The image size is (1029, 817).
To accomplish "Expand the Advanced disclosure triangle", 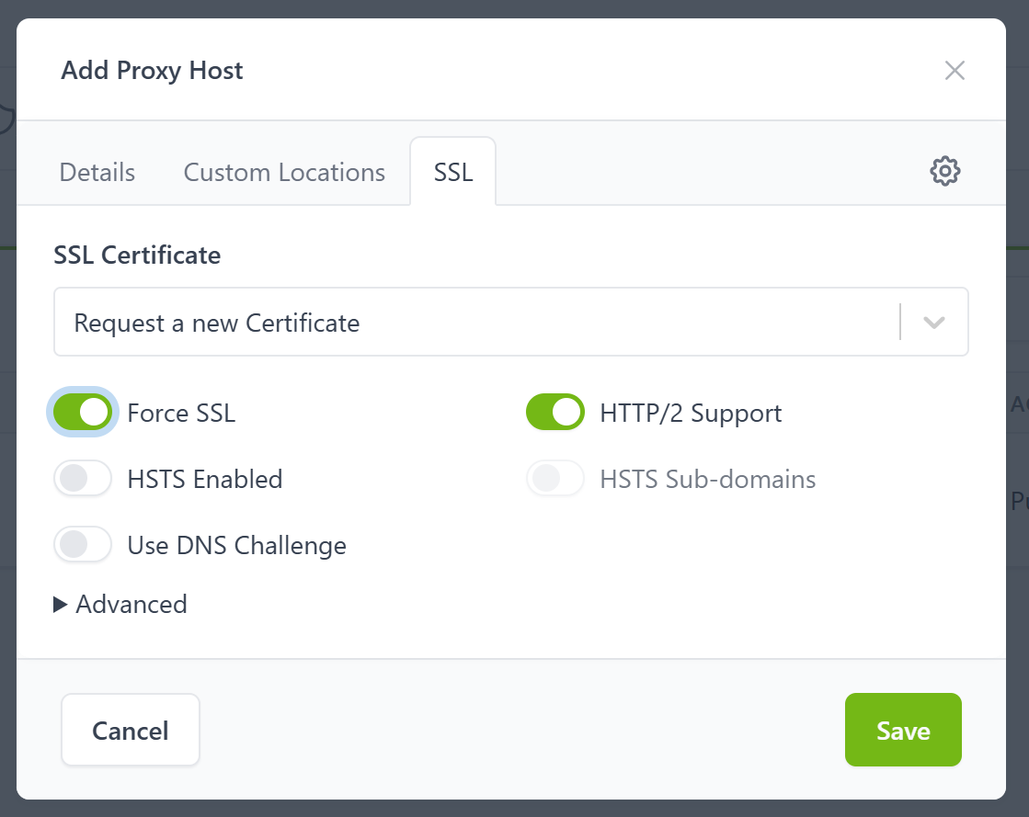I will point(61,604).
